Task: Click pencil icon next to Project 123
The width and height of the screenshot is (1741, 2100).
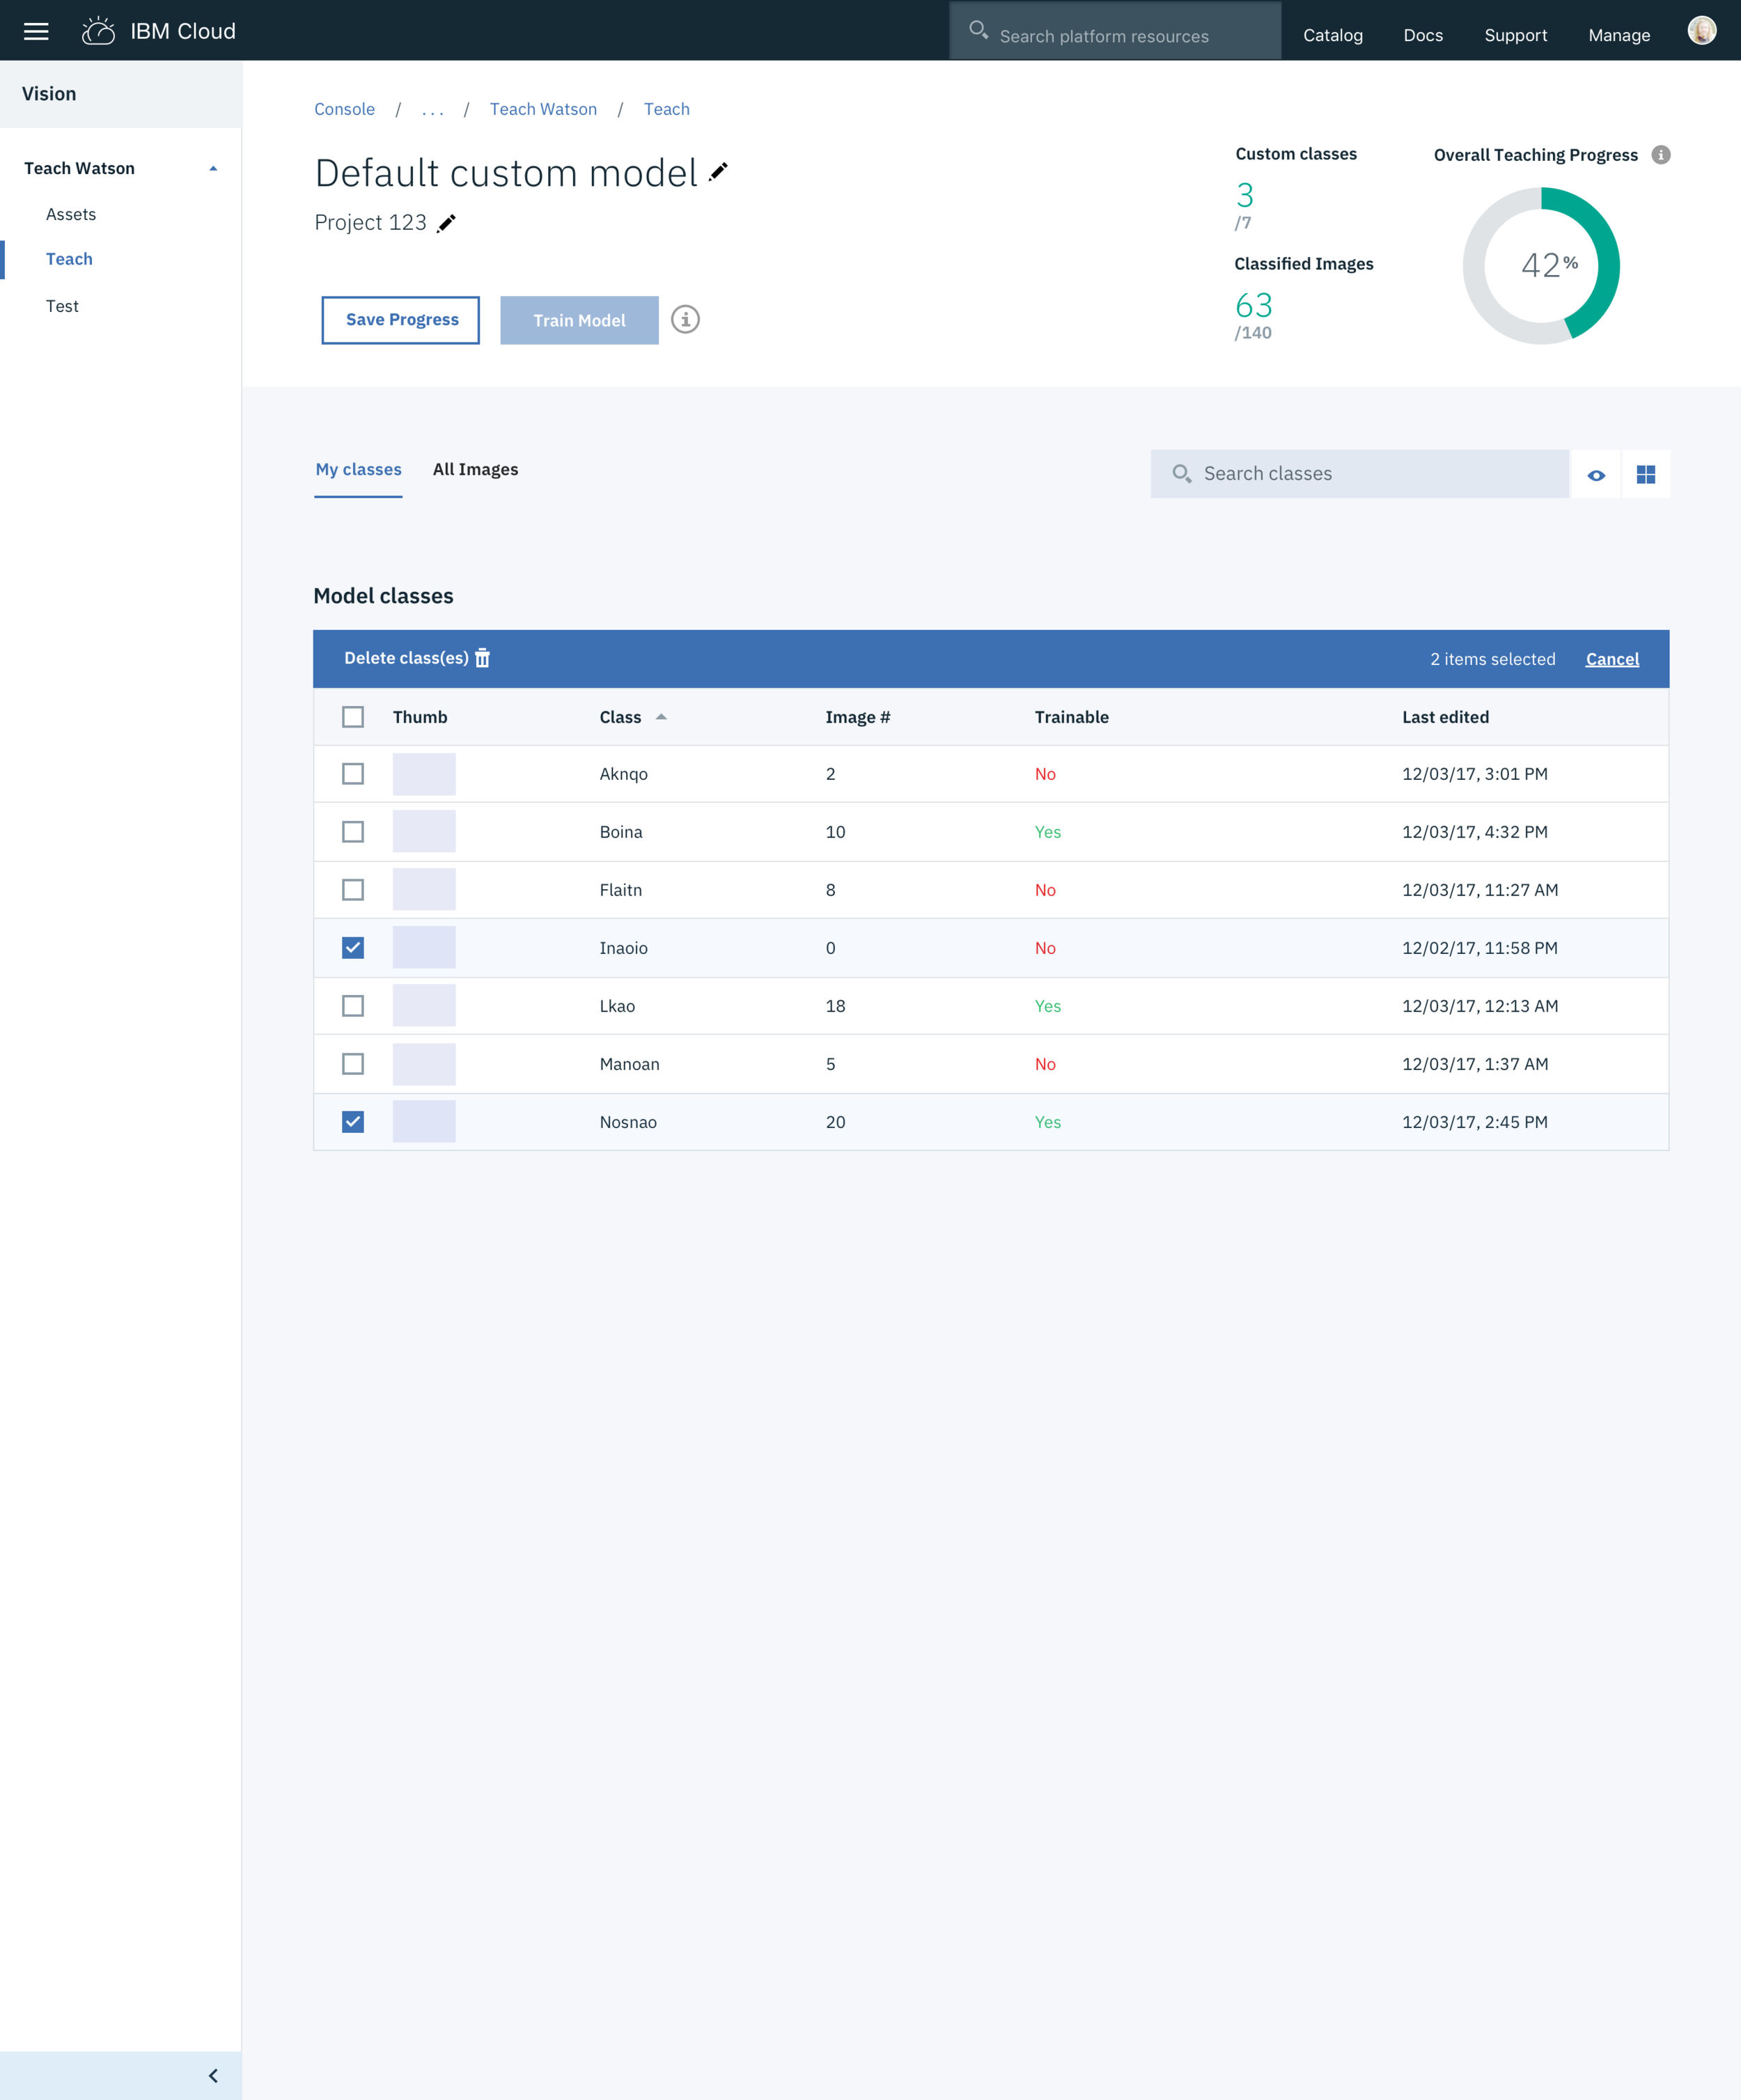Action: 447,223
